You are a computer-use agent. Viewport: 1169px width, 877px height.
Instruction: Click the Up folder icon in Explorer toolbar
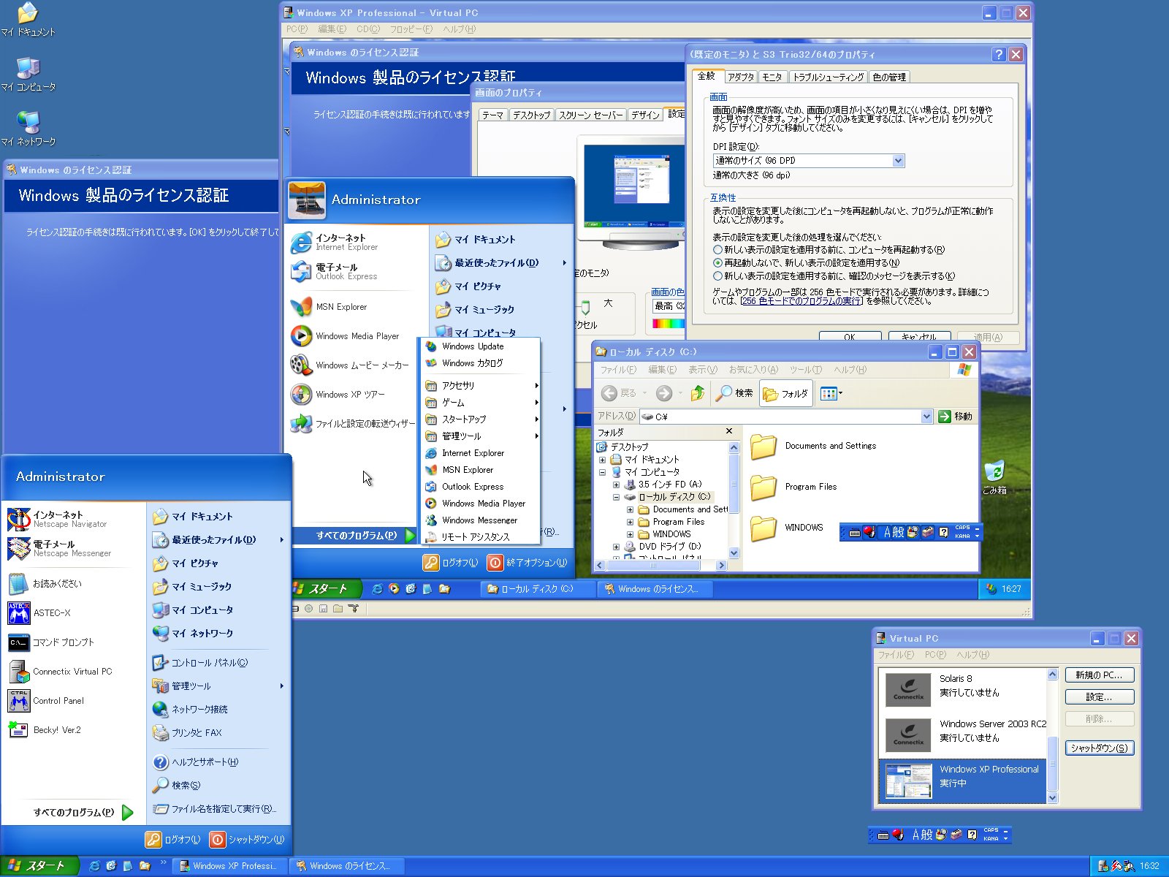[x=698, y=393]
